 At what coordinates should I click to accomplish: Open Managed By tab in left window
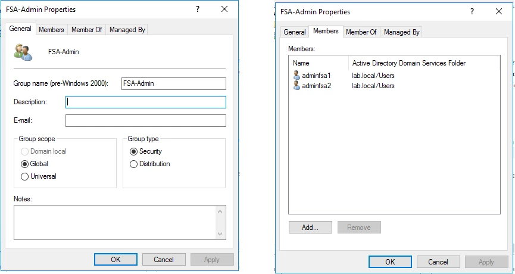tap(127, 30)
